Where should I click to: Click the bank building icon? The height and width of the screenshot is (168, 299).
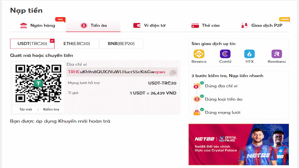coord(24,25)
